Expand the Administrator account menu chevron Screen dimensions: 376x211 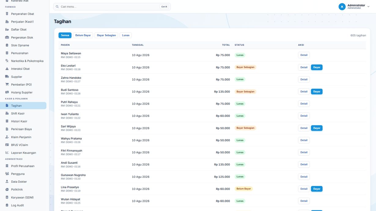coord(368,7)
